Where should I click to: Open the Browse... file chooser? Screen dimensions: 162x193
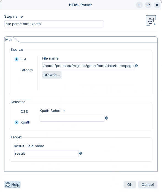(52, 75)
